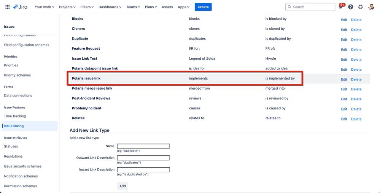
Task: Open the user profile avatar
Action: click(x=371, y=7)
